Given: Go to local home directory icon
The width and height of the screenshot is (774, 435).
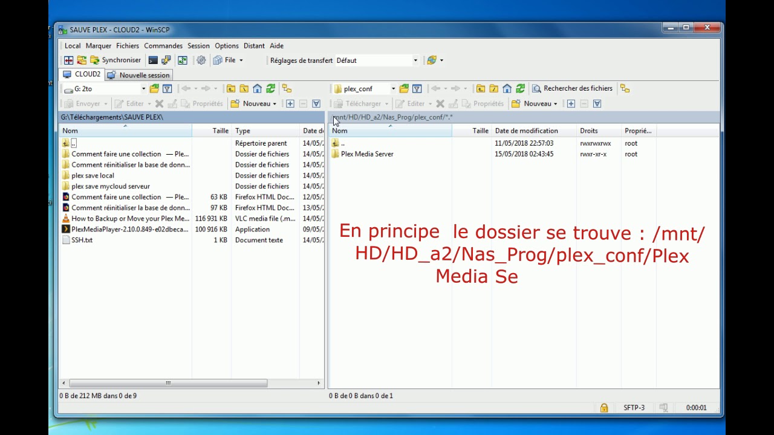Looking at the screenshot, I should 258,89.
